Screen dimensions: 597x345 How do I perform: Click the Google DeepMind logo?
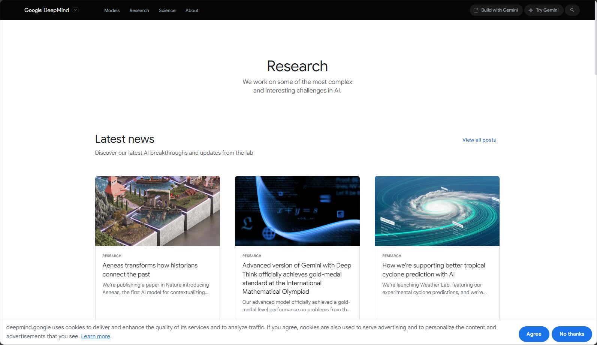pyautogui.click(x=46, y=10)
